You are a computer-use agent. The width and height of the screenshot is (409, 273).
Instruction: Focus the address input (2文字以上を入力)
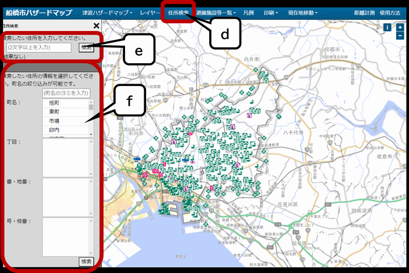(39, 47)
